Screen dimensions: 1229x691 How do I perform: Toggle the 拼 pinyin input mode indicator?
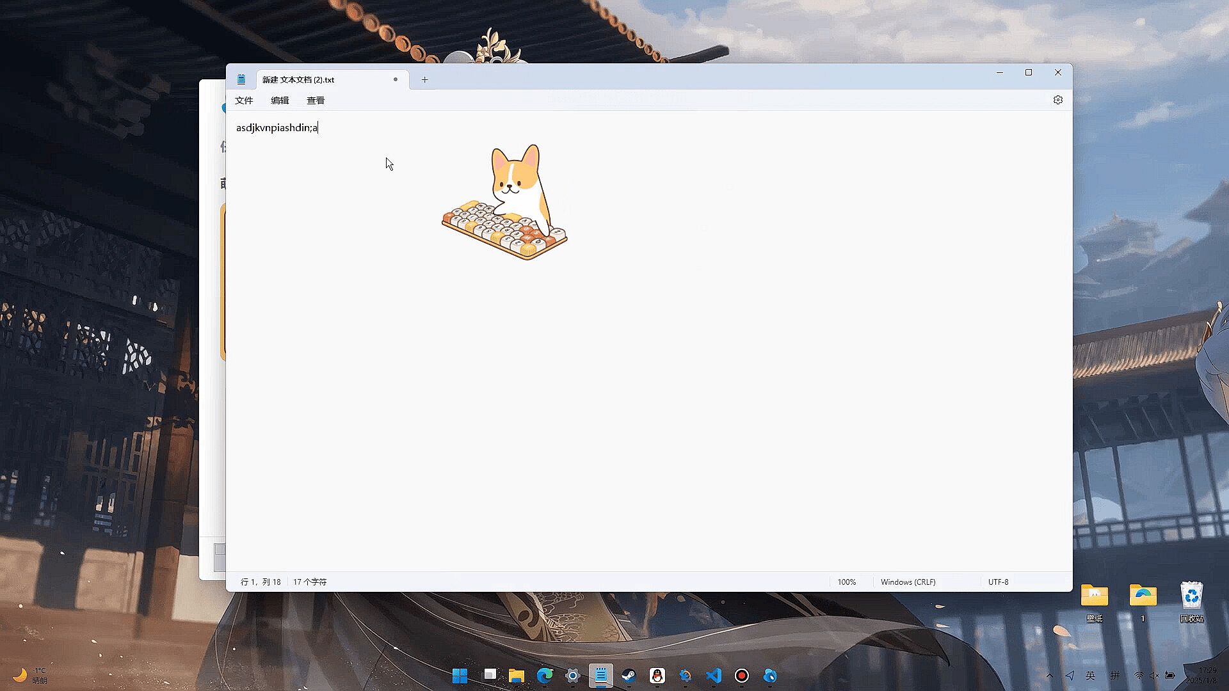click(x=1115, y=676)
